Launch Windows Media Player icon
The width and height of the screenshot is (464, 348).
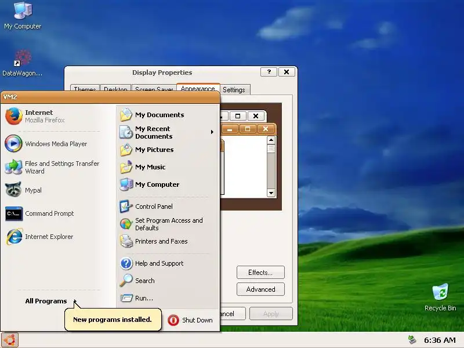pos(13,143)
